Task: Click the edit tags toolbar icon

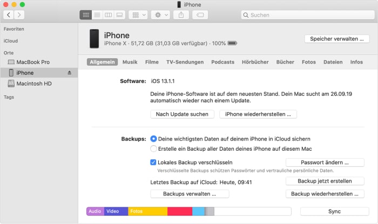Action: 200,15
